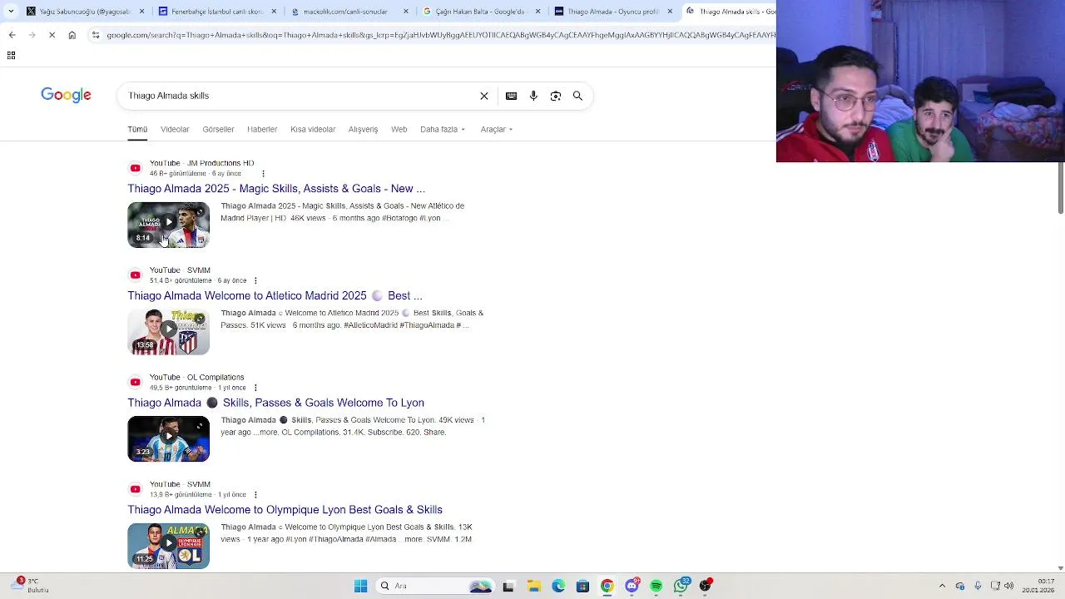This screenshot has width=1065, height=599.
Task: Open the weather widget in the taskbar
Action: tap(29, 586)
